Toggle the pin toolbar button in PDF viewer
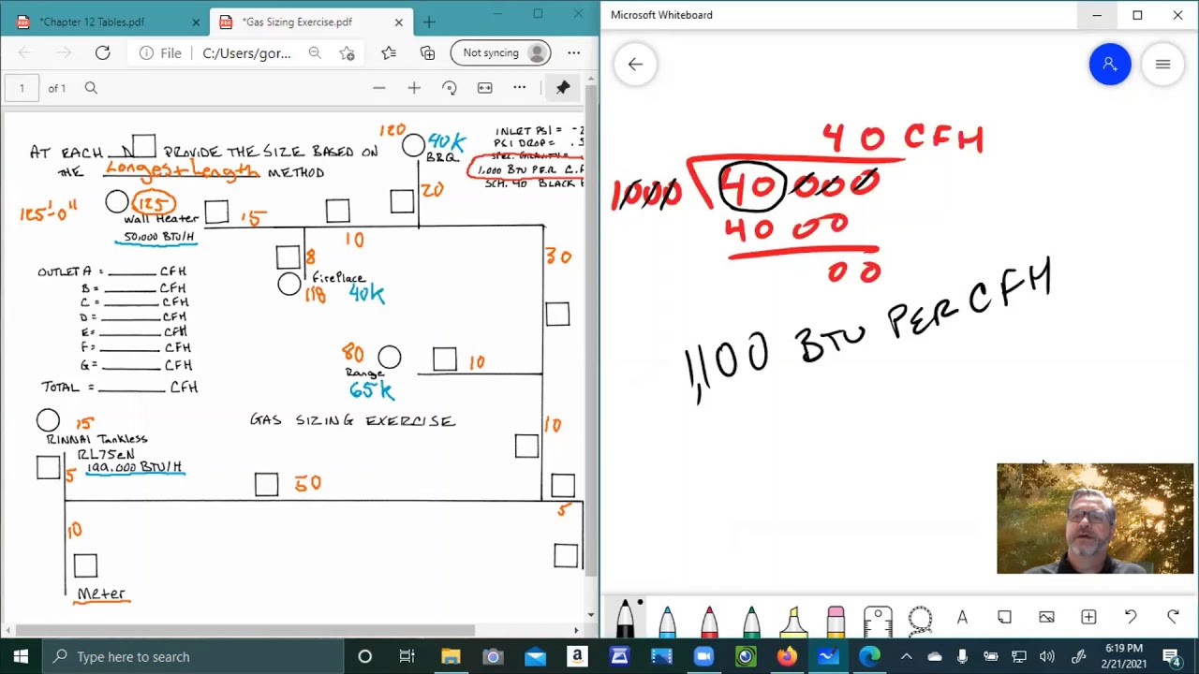Viewport: 1199px width, 674px height. coord(563,88)
